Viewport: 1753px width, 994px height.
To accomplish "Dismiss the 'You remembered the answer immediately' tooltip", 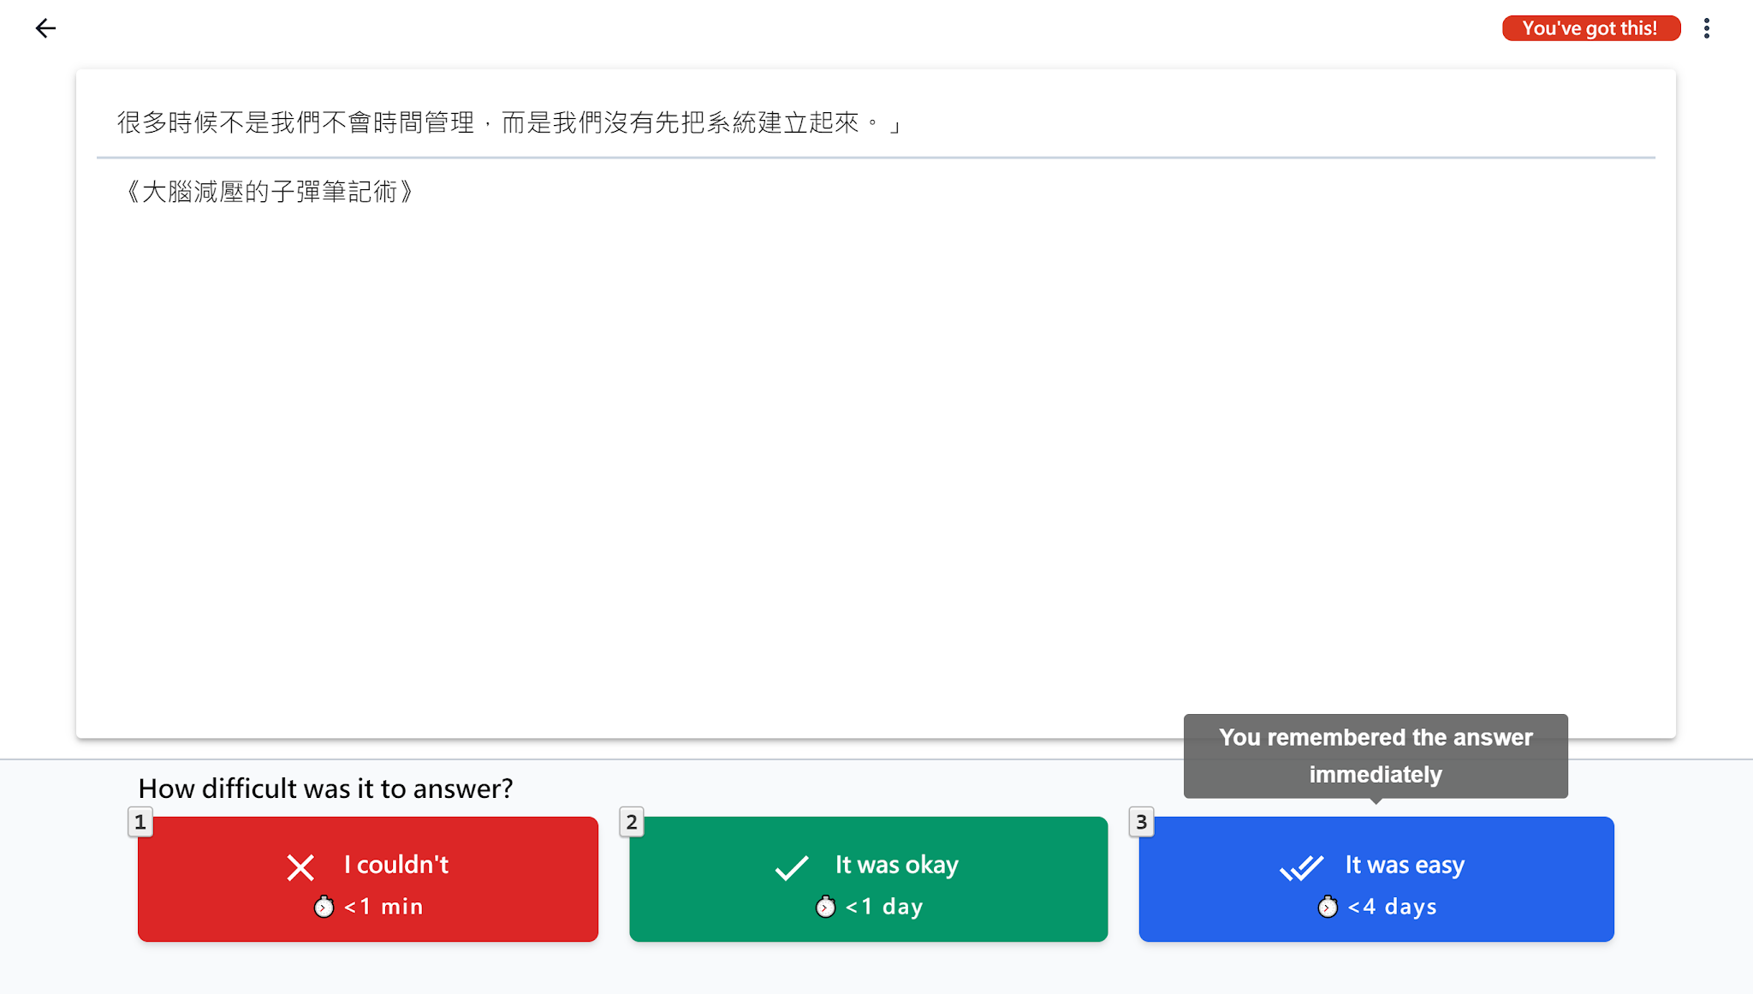I will [x=1376, y=755].
